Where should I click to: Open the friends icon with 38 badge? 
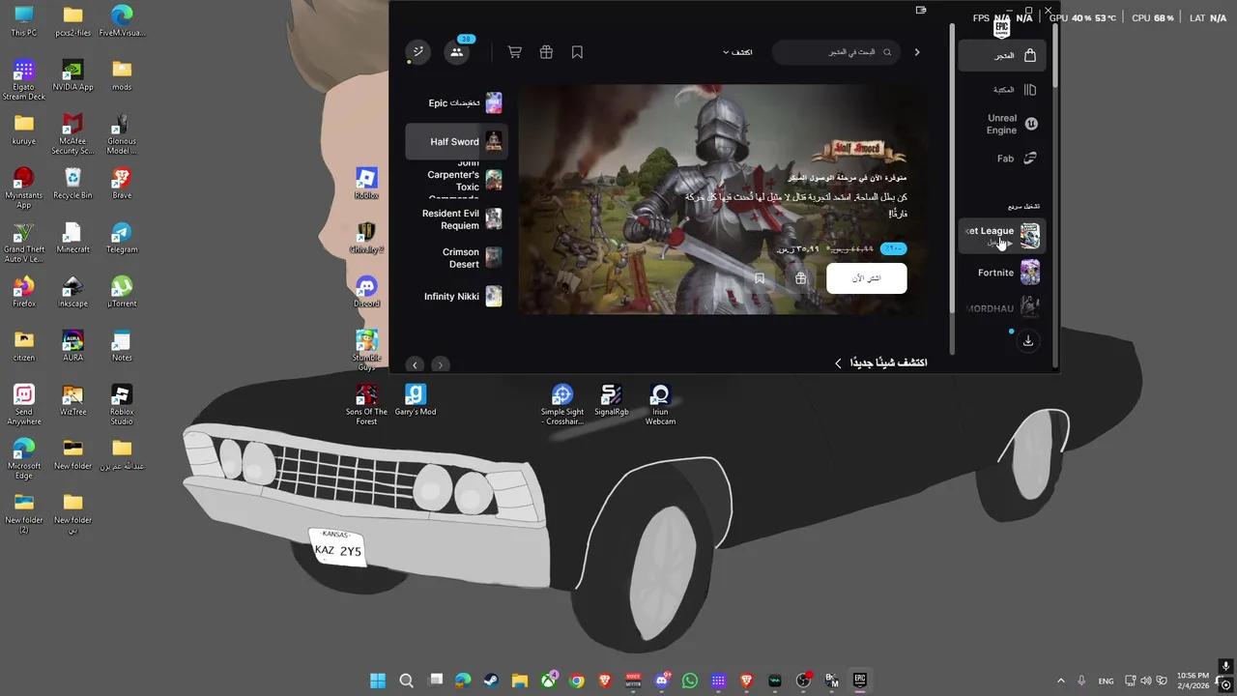point(456,52)
